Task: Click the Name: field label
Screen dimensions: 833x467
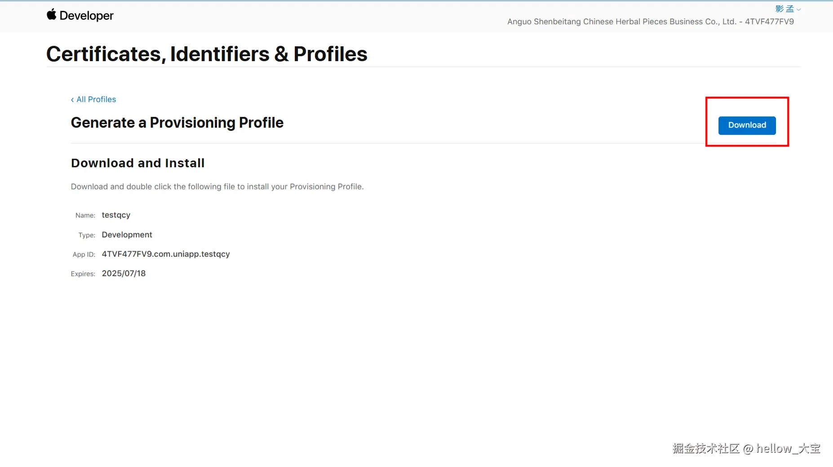Action: 85,215
